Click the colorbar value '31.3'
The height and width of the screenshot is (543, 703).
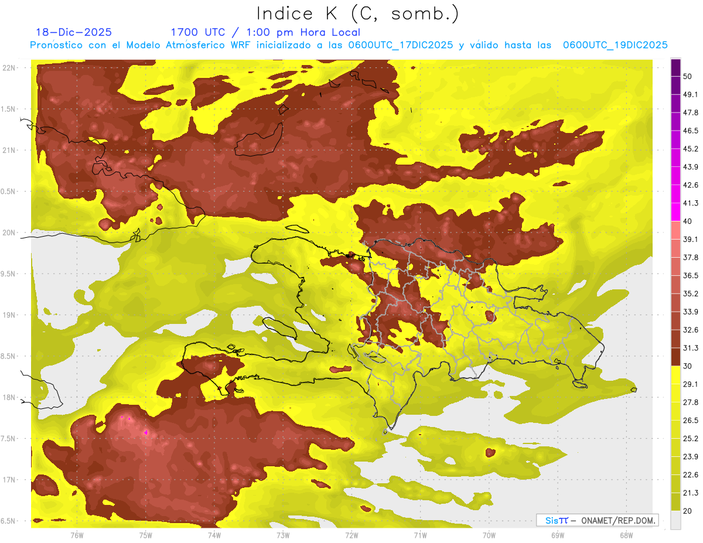pos(691,349)
